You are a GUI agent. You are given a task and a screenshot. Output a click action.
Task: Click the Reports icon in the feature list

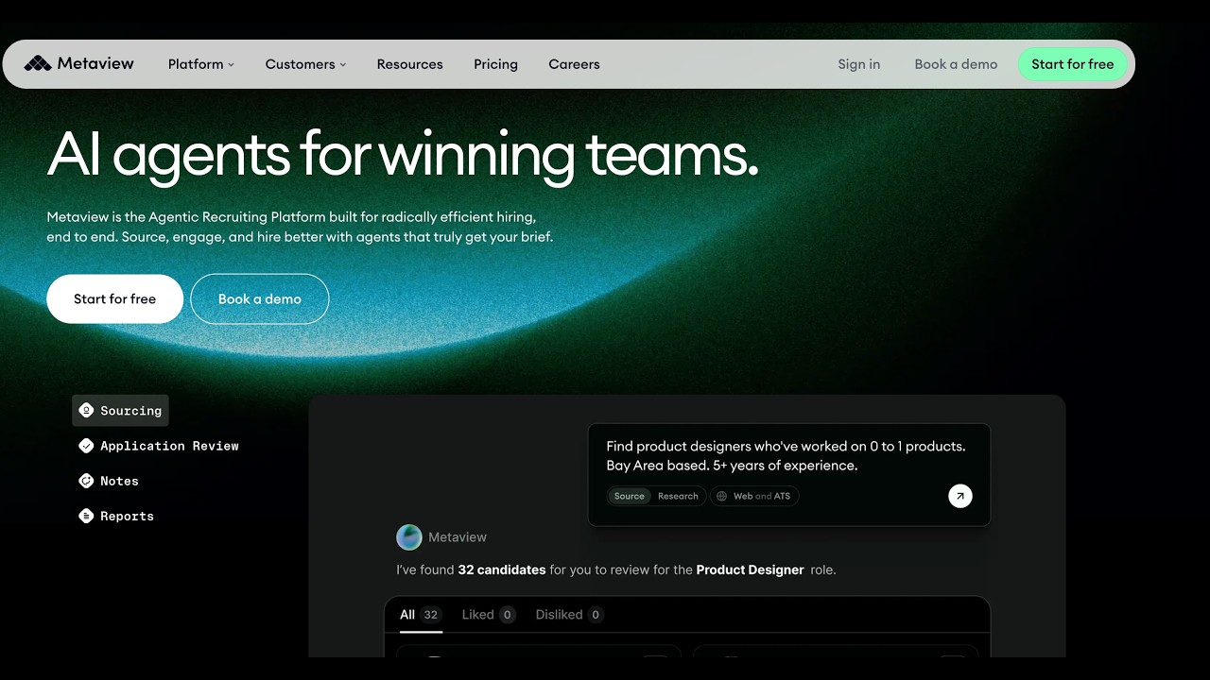(86, 516)
